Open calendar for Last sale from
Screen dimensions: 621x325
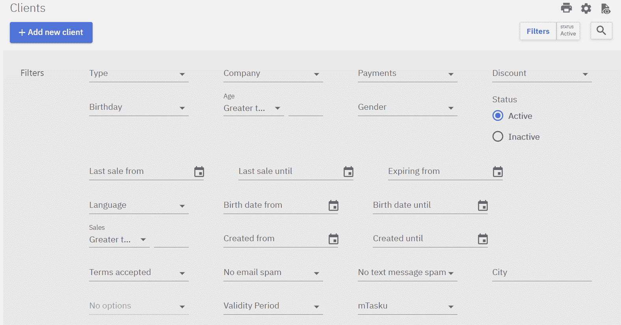[199, 172]
